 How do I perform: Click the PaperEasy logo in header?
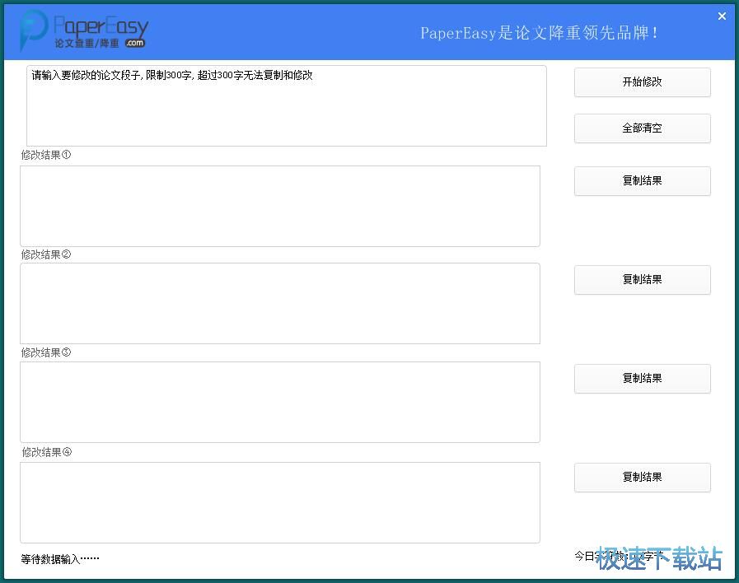(x=84, y=31)
